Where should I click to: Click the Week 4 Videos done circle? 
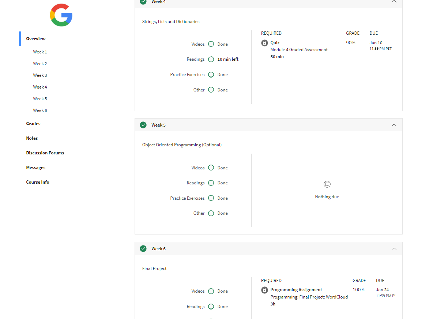[x=211, y=44]
